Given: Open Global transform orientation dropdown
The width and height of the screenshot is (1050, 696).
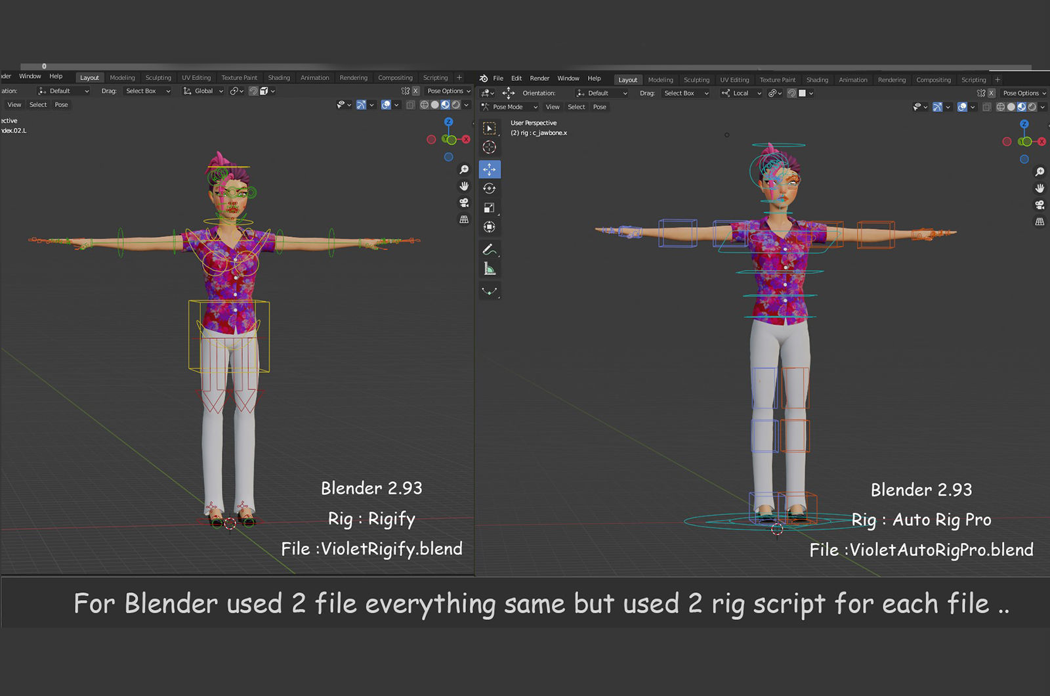Looking at the screenshot, I should pyautogui.click(x=203, y=91).
